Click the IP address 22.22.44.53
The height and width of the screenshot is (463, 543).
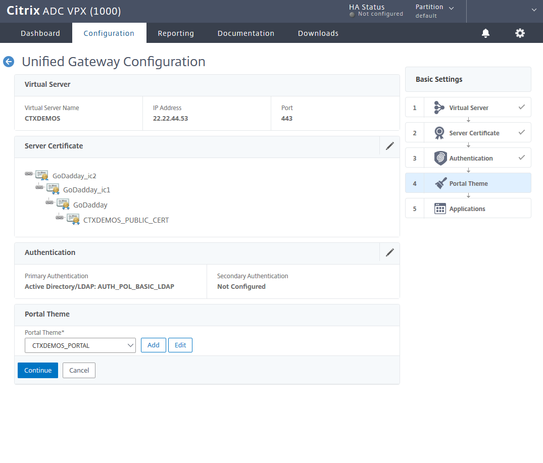click(170, 118)
